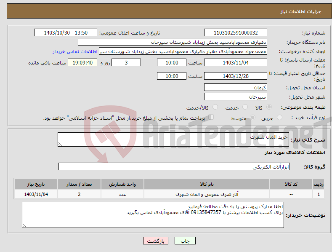Click the announcement date field 1403/10/30 - 13:50
The height and width of the screenshot is (252, 332).
65,33
